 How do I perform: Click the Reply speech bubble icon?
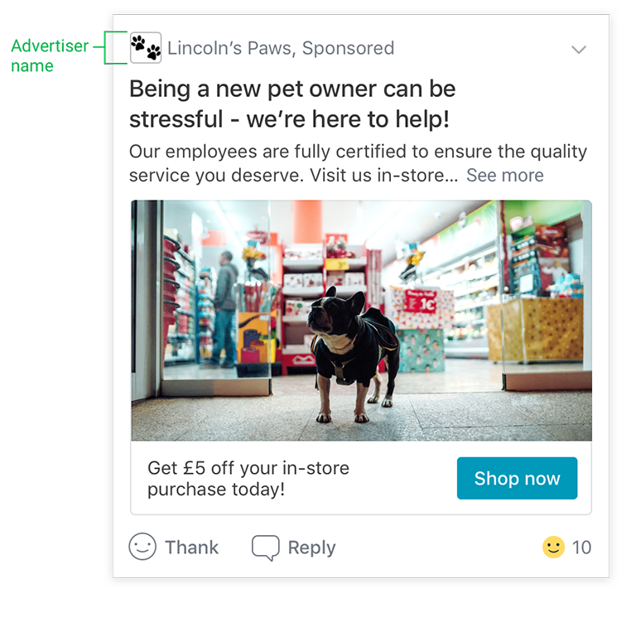tap(266, 548)
